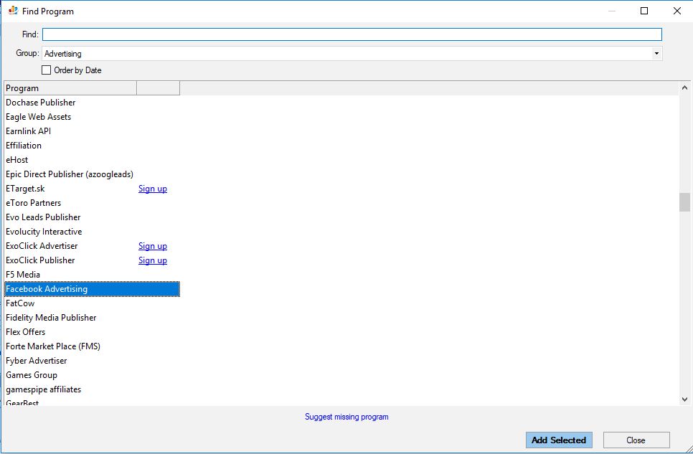Open Sign up link for ExoClick Publisher
The image size is (693, 454).
pyautogui.click(x=153, y=260)
